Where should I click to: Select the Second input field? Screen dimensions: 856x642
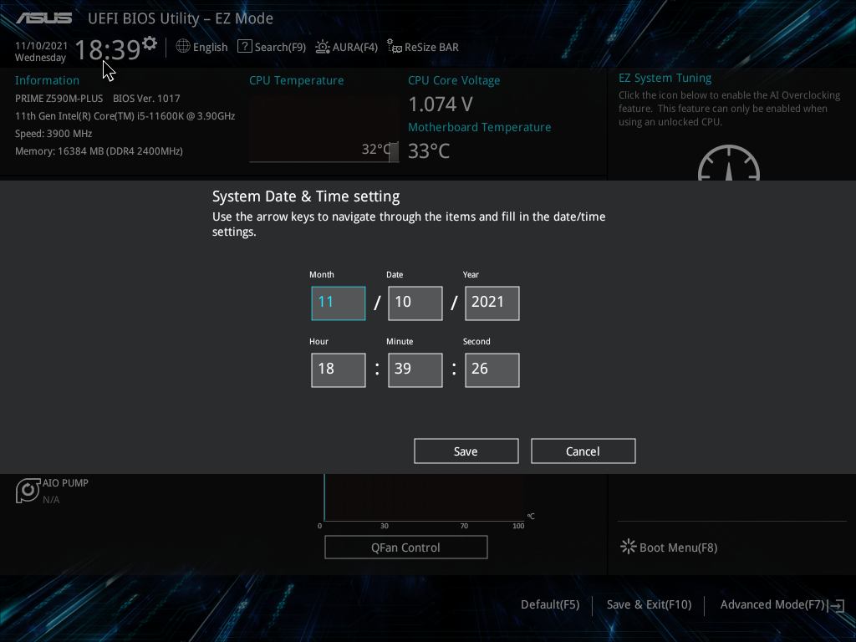tap(492, 370)
